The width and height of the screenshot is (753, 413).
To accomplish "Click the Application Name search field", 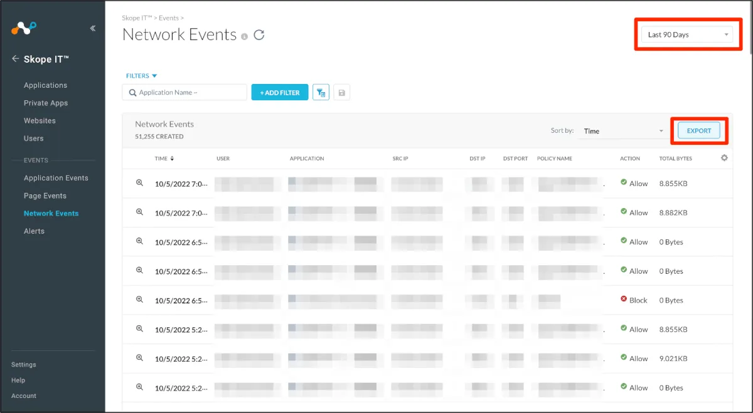I will tap(184, 93).
